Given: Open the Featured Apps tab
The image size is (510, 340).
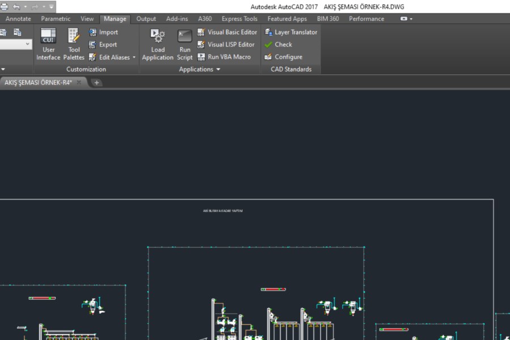Looking at the screenshot, I should click(x=287, y=19).
